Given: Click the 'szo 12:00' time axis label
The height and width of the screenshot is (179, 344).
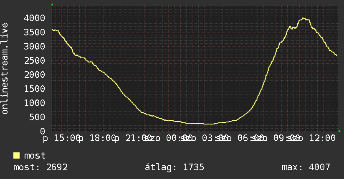Looking at the screenshot, I should (x=311, y=139).
